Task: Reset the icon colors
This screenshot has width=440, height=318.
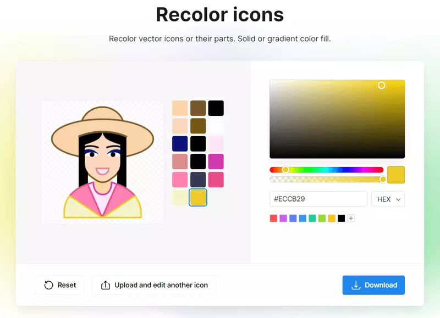Action: point(60,285)
